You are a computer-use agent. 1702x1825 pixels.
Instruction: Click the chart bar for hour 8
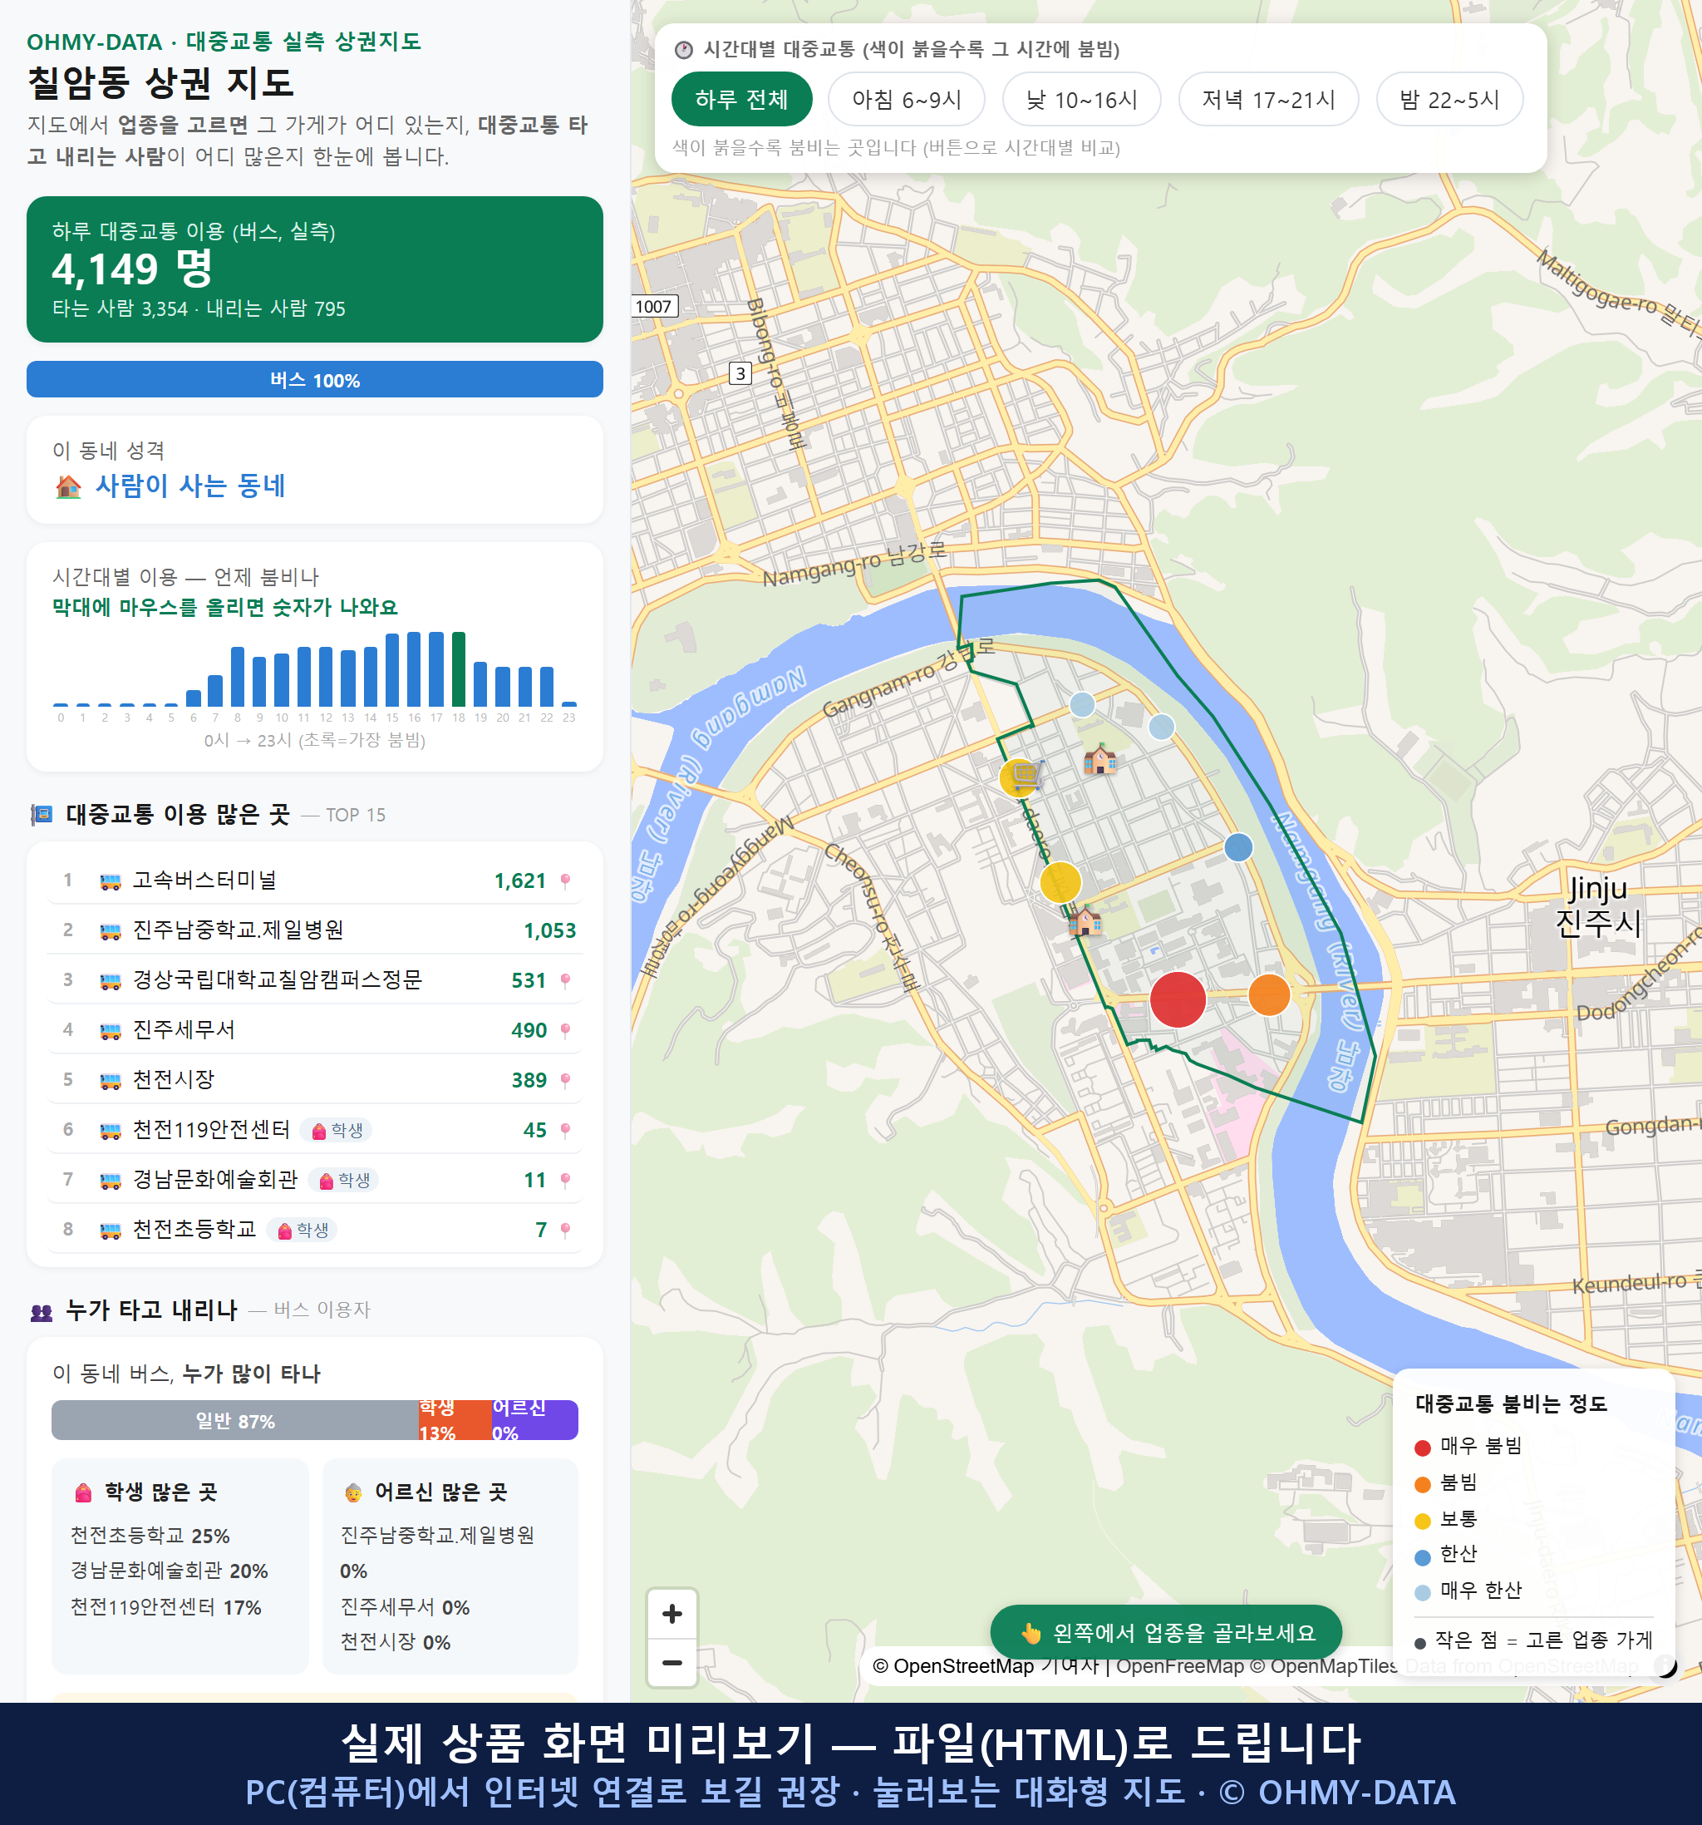tap(238, 677)
